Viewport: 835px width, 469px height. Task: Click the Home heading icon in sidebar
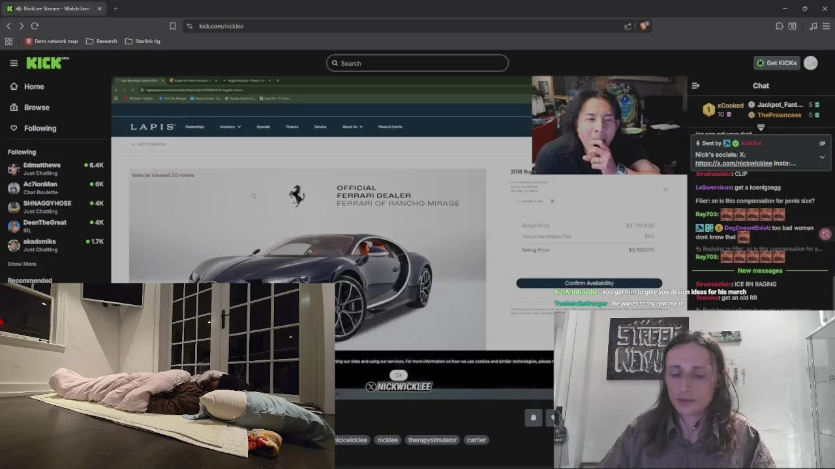coord(14,87)
